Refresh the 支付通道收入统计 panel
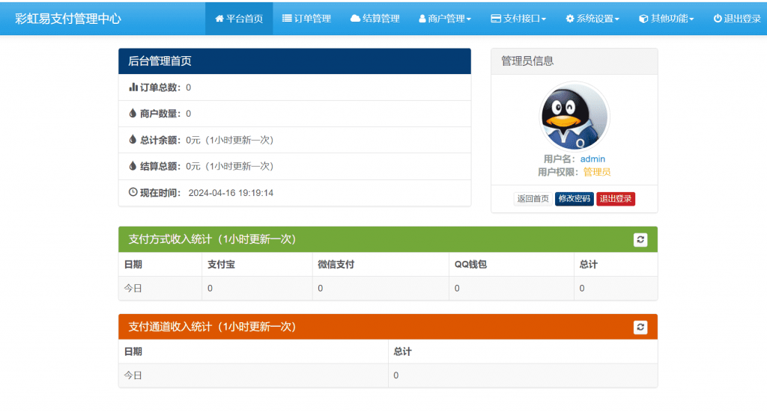Image resolution: width=767 pixels, height=412 pixels. click(640, 327)
